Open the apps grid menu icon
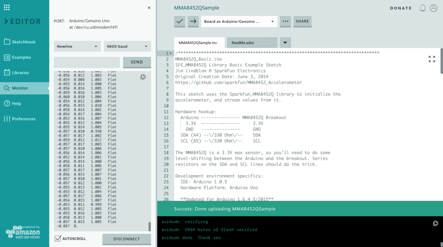The height and width of the screenshot is (247, 443). click(x=7, y=8)
